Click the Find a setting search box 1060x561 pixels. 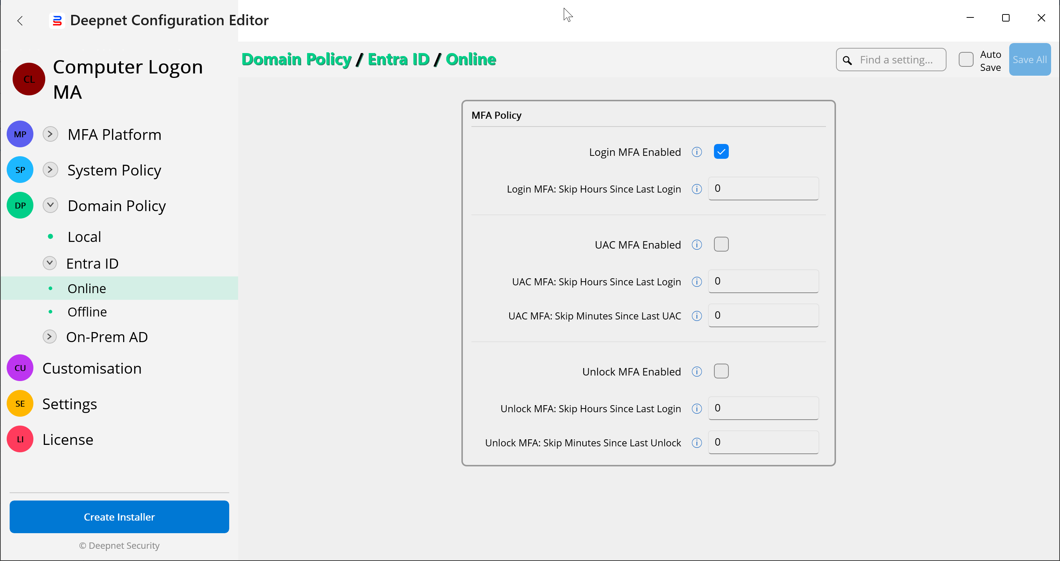coord(897,60)
